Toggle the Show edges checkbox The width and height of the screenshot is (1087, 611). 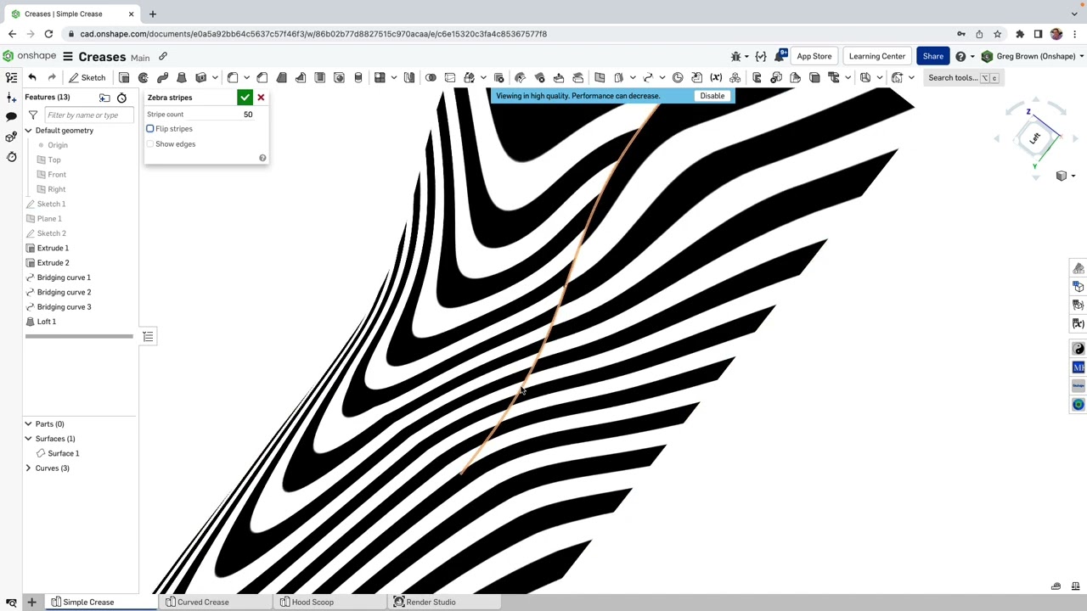click(150, 144)
